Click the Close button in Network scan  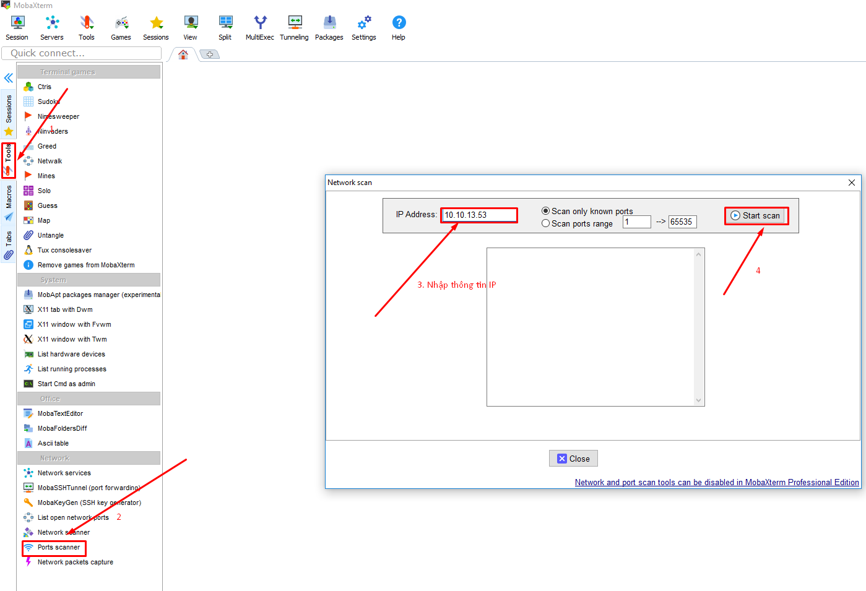click(x=573, y=459)
